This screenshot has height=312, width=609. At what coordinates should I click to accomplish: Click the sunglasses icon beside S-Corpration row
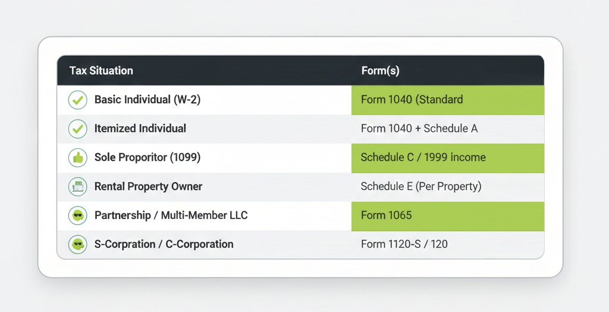pos(77,244)
